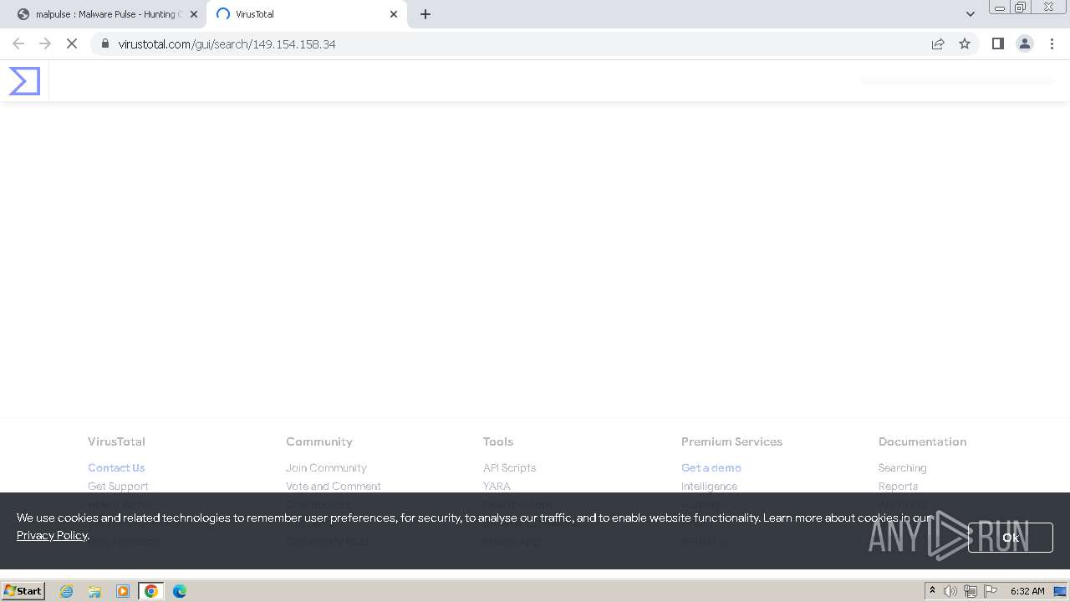Image resolution: width=1070 pixels, height=602 pixels.
Task: Expand the tab search dropdown arrow
Action: [x=970, y=14]
